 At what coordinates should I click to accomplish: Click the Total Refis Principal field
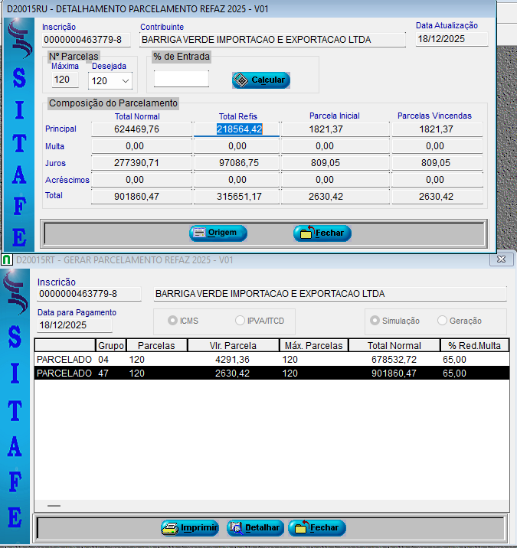tap(238, 129)
